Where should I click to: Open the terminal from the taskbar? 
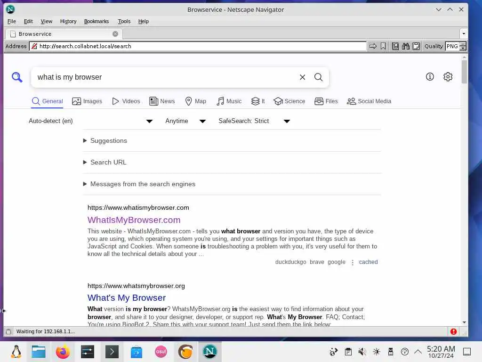tap(112, 352)
